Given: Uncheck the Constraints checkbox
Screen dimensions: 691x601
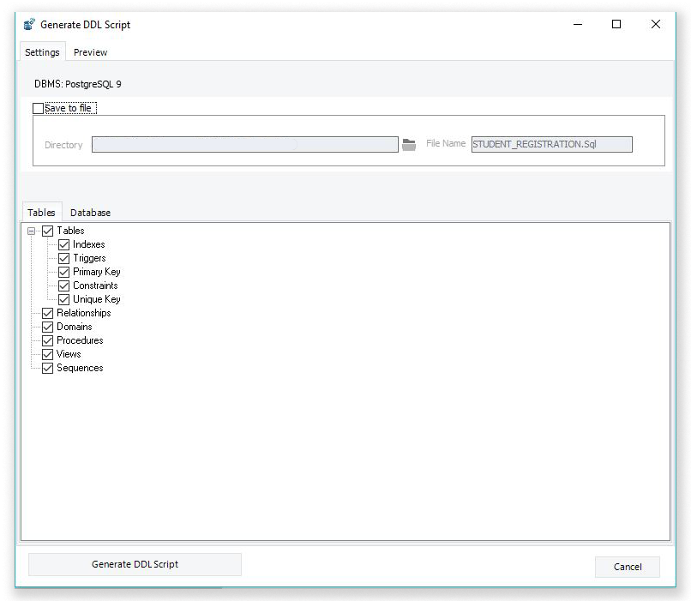Looking at the screenshot, I should 64,285.
